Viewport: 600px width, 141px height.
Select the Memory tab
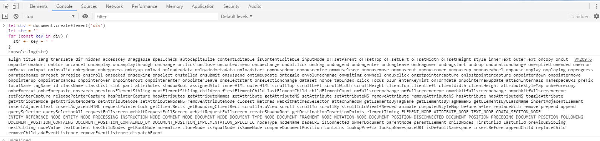pyautogui.click(x=175, y=6)
